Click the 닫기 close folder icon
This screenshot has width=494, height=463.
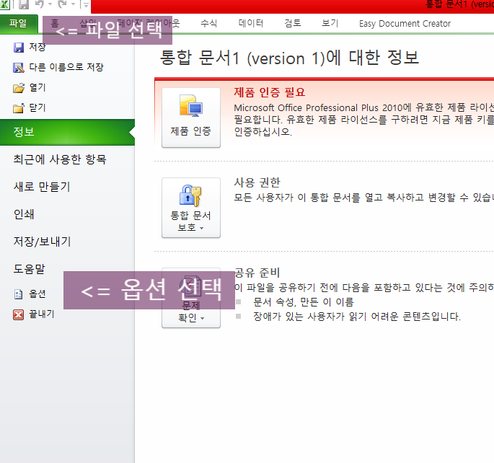[19, 108]
